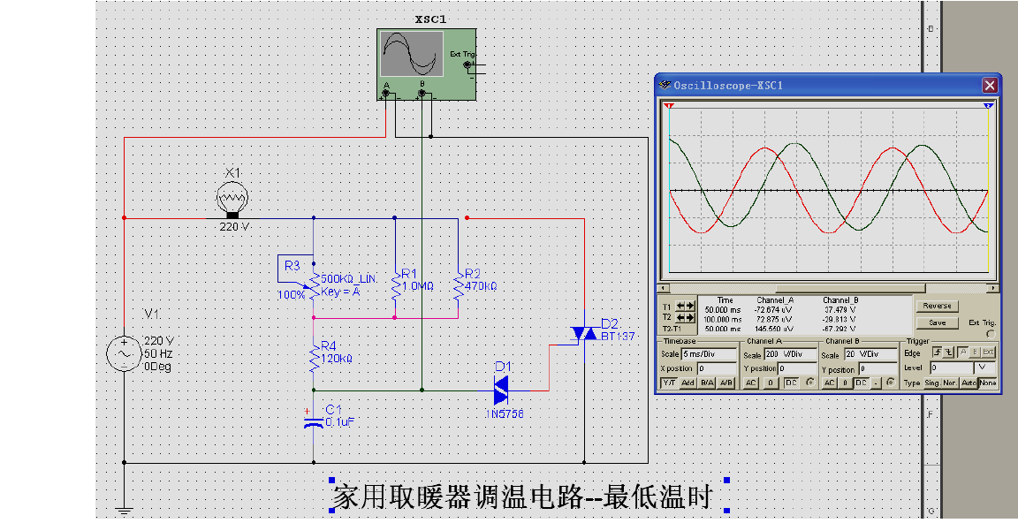Set Channel A coupling to 0

771,383
